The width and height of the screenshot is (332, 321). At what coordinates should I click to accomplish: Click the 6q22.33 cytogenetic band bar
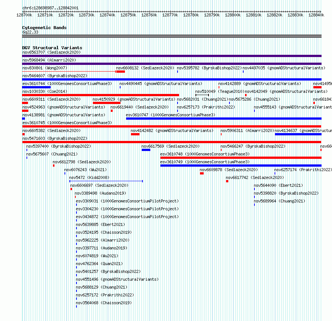[x=172, y=36]
